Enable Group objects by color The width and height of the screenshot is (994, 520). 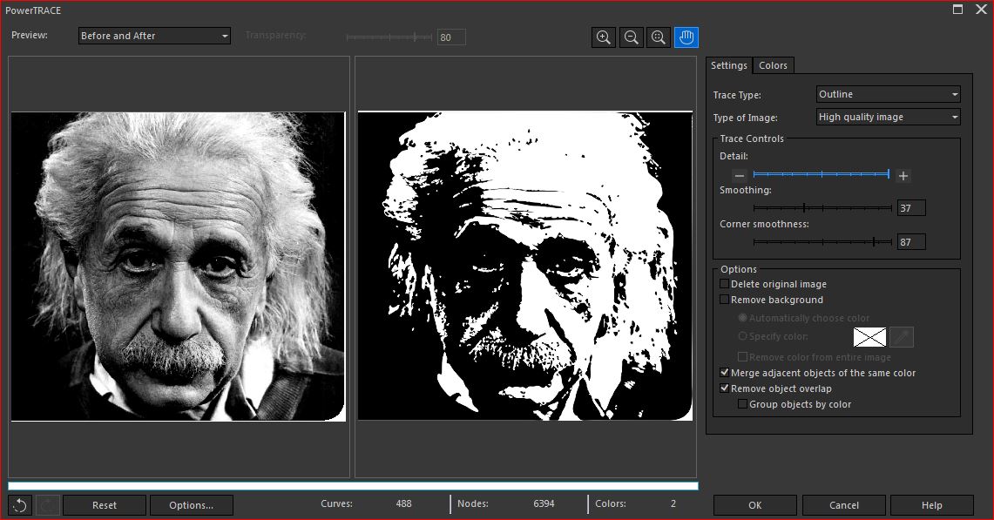coord(742,404)
